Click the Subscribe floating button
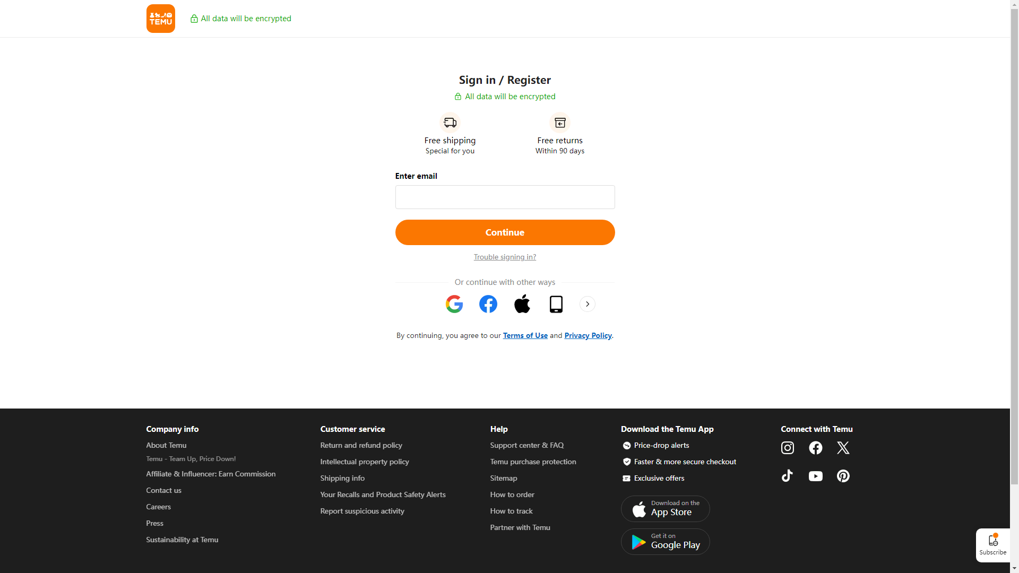The image size is (1019, 573). click(992, 545)
